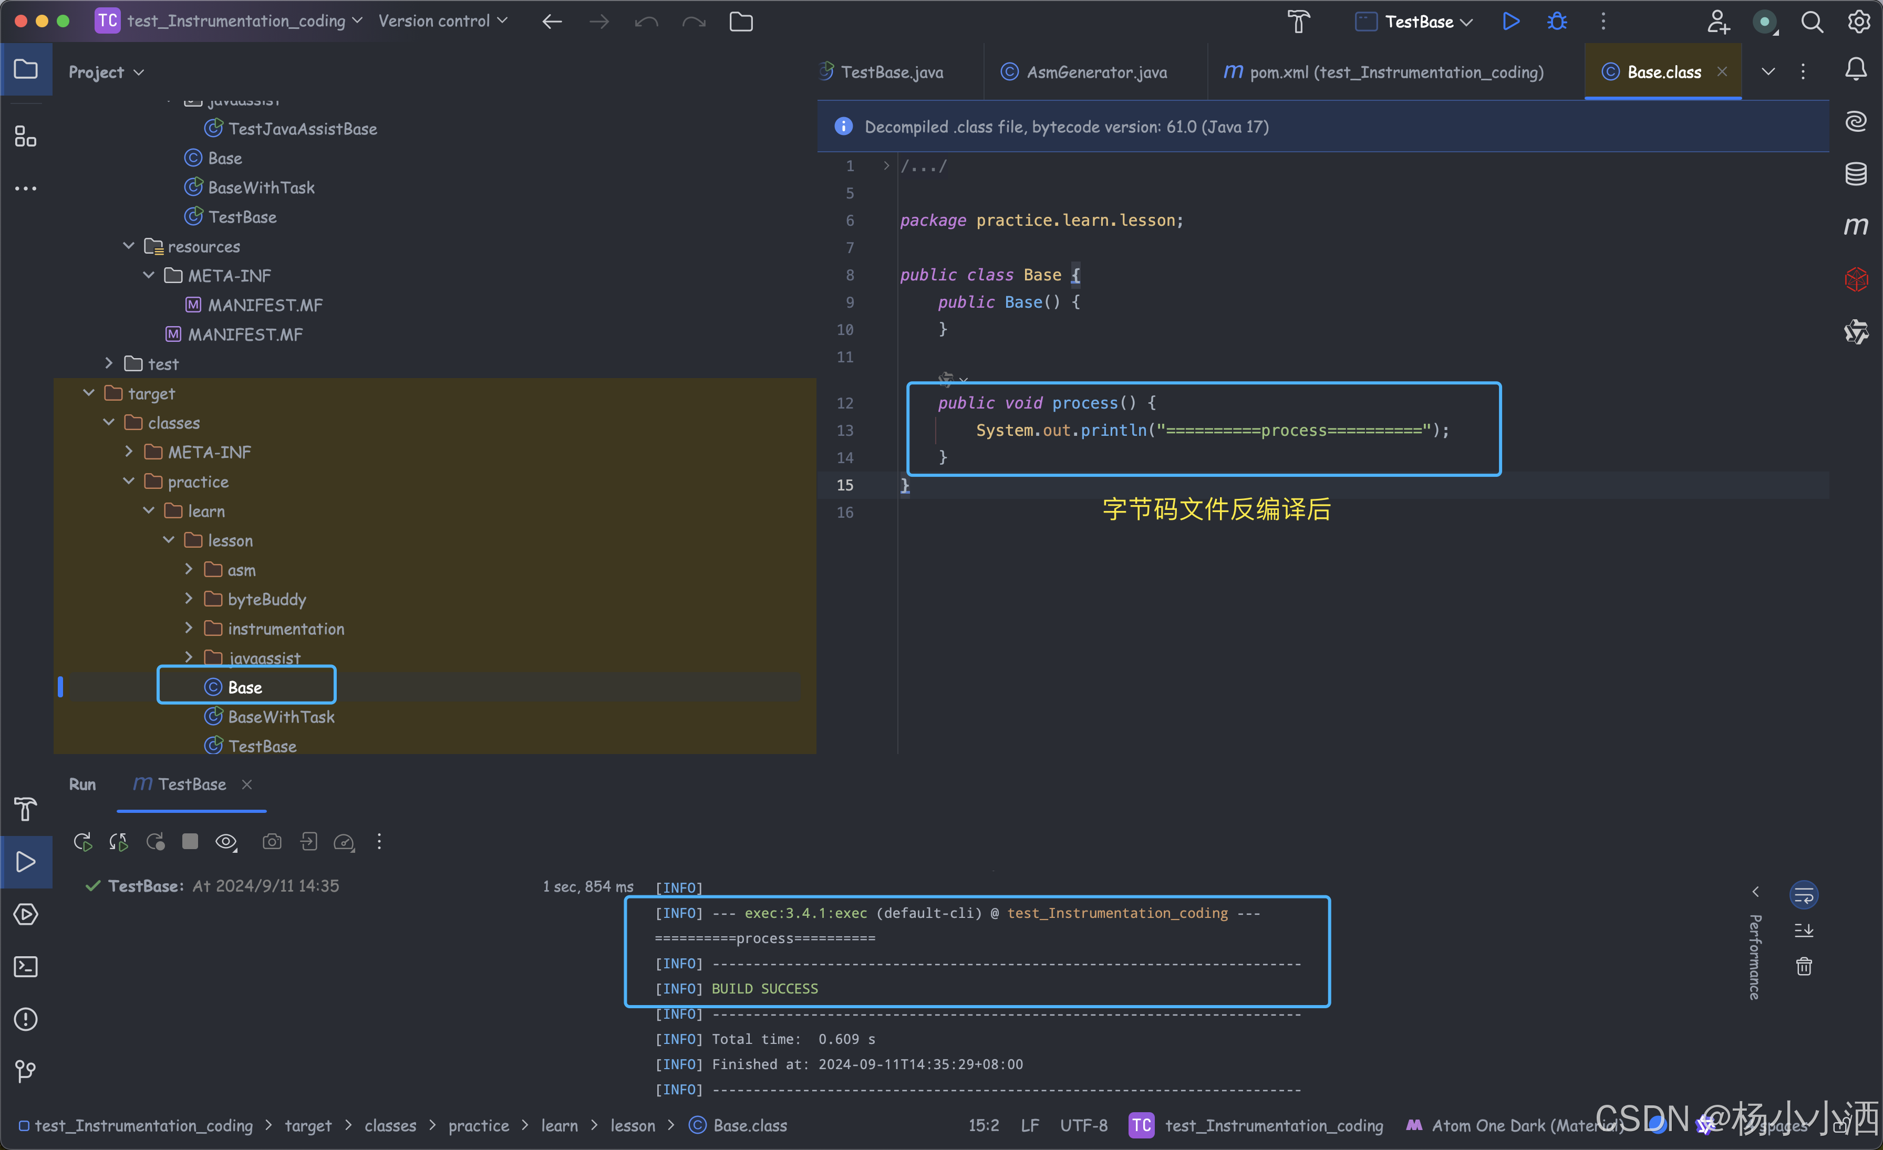Open the Maven tool window icon
Image resolution: width=1883 pixels, height=1150 pixels.
1856,225
